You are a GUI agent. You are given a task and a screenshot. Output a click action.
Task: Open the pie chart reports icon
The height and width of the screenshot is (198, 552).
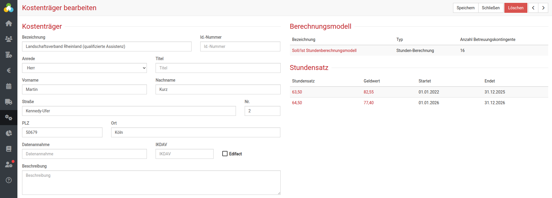click(9, 133)
